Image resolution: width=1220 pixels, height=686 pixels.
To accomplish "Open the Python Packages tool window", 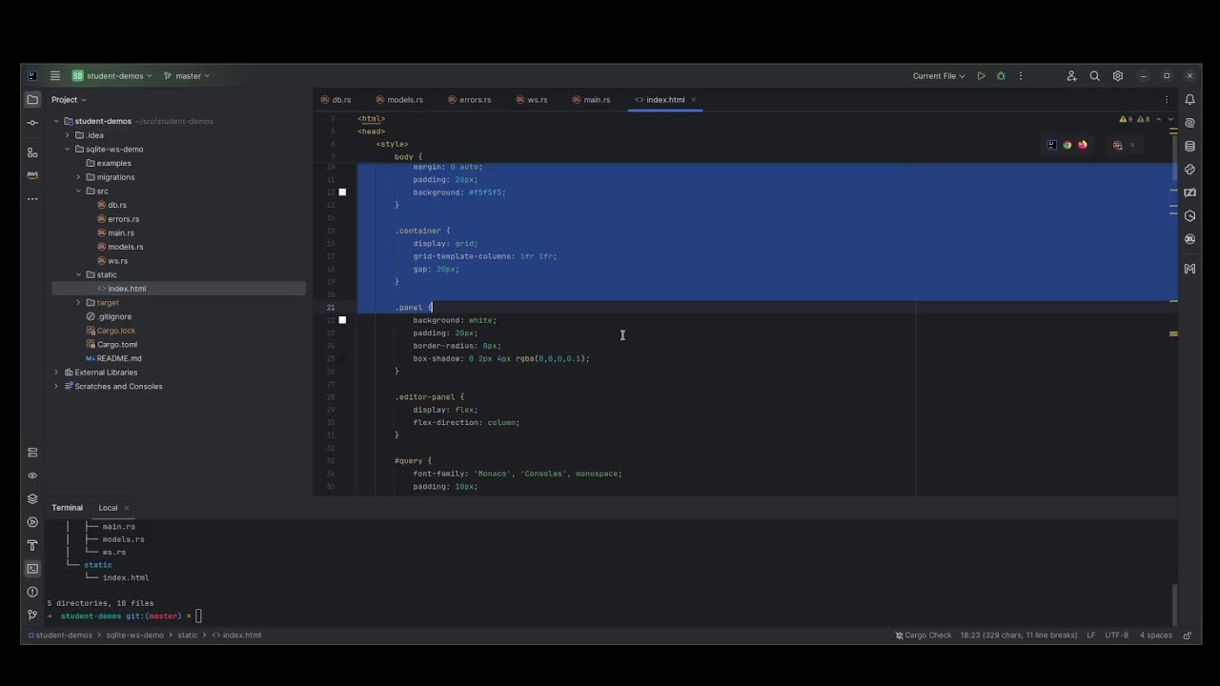I will [x=1189, y=170].
